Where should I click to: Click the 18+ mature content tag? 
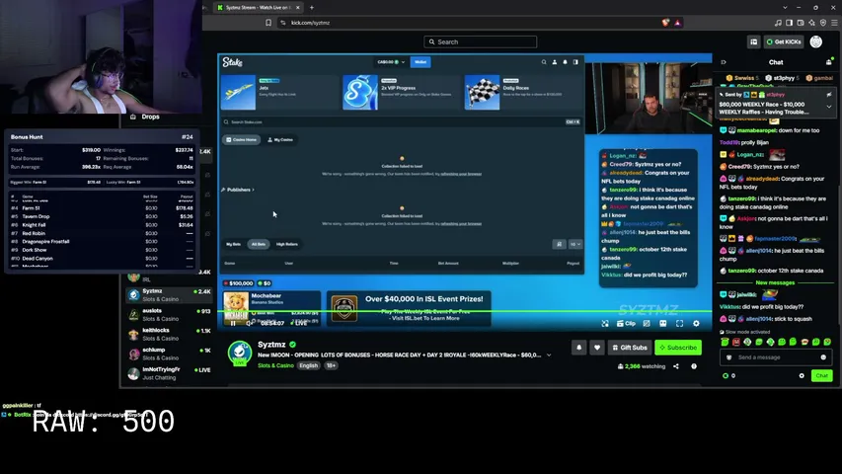coord(331,365)
